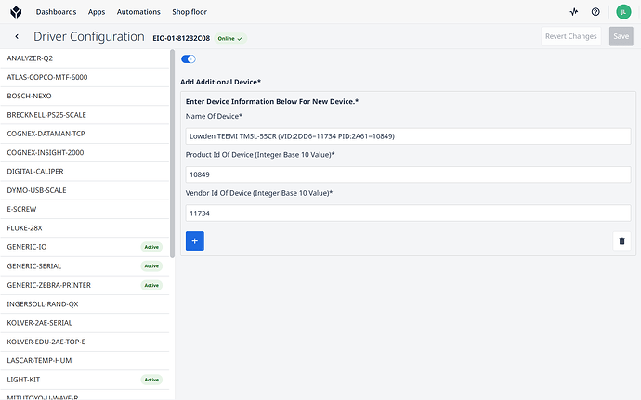The height and width of the screenshot is (400, 641).
Task: Select the BRECKNELL-PS25-SCALE driver
Action: (85, 115)
